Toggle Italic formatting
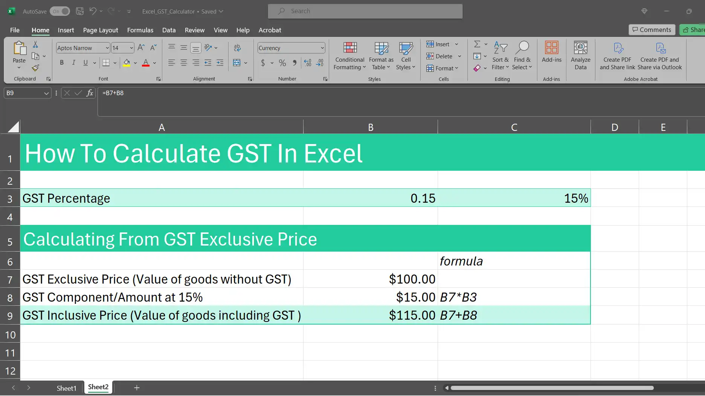705x396 pixels. pos(73,63)
